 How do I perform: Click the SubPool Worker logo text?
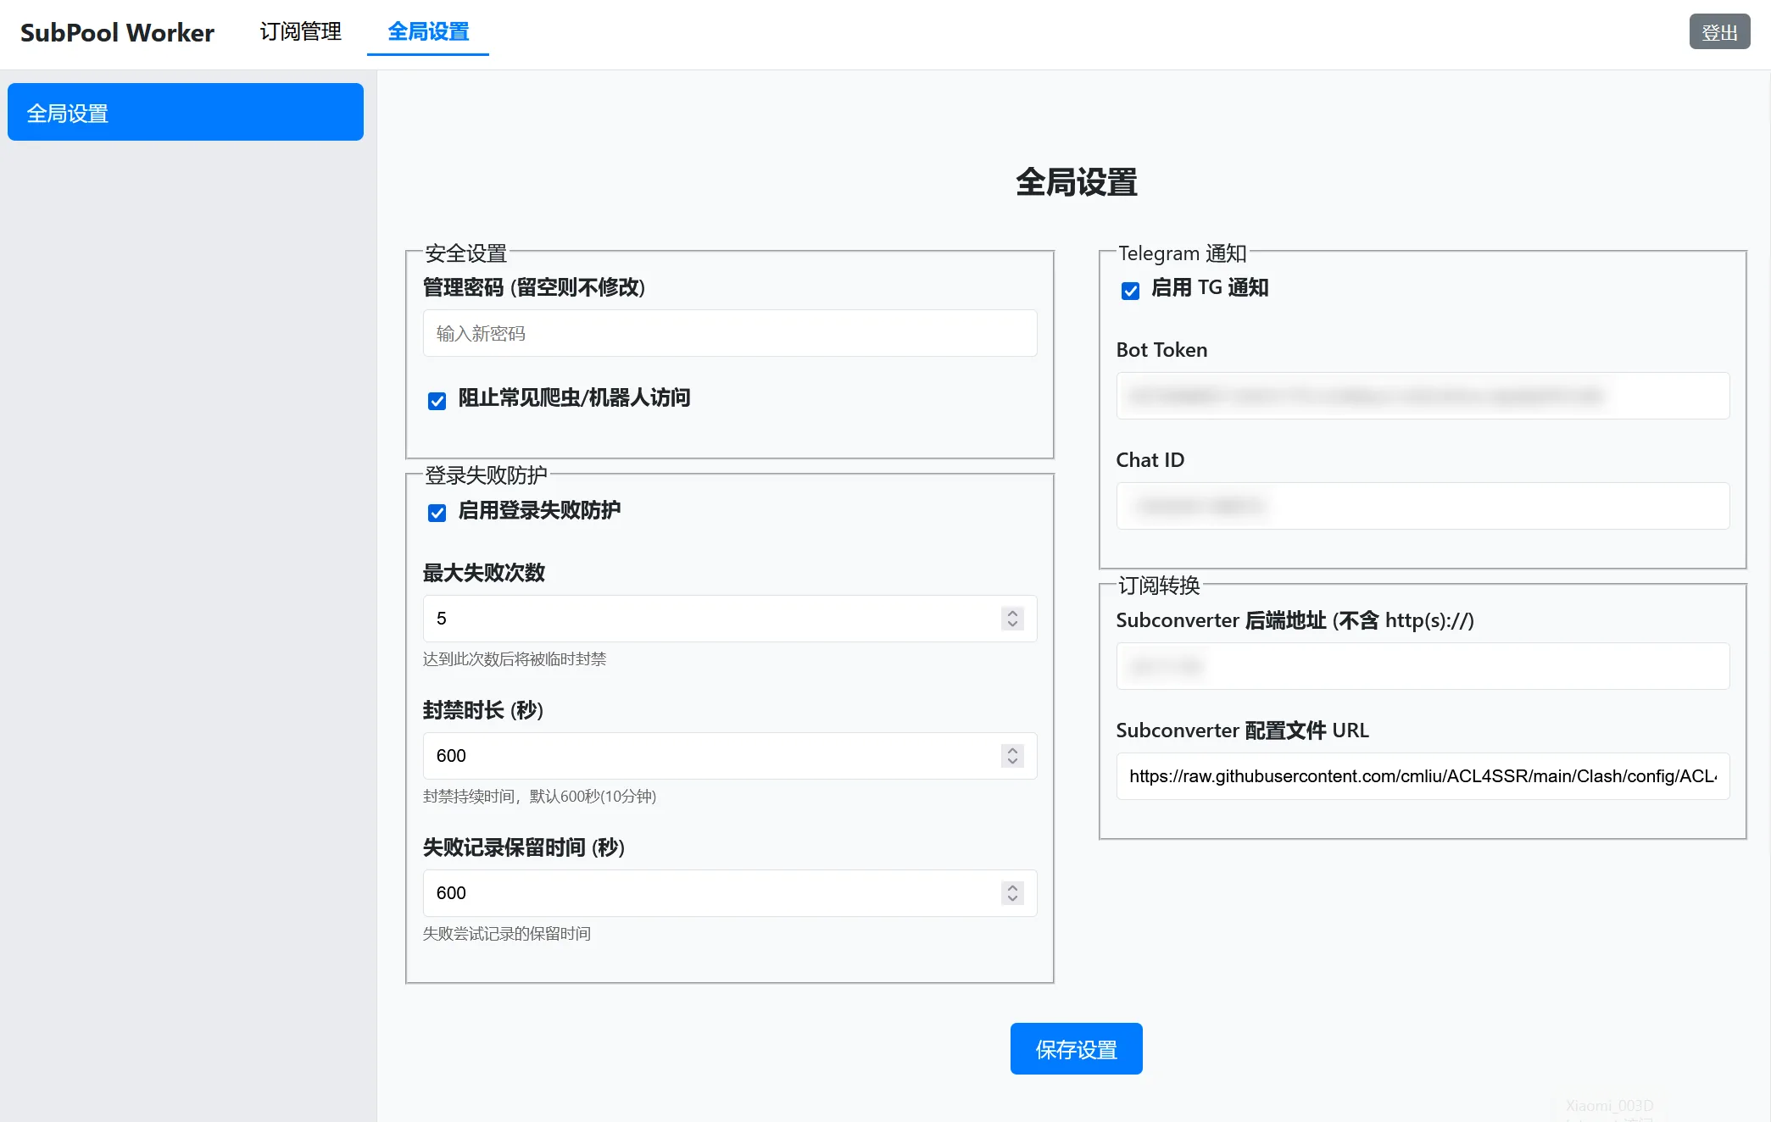pyautogui.click(x=116, y=32)
